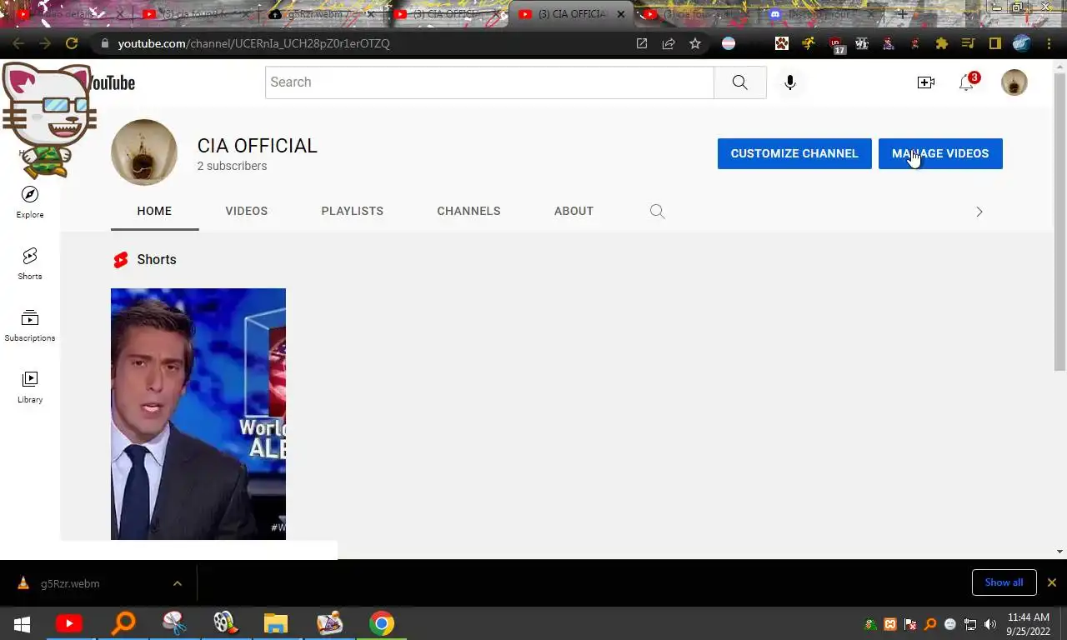Switch to the VIDEOS tab
1067x640 pixels.
pyautogui.click(x=246, y=211)
